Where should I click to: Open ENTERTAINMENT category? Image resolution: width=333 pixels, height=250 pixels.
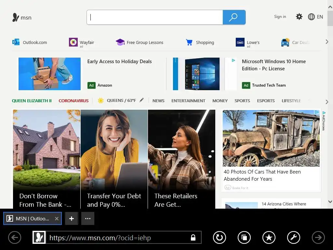(188, 101)
